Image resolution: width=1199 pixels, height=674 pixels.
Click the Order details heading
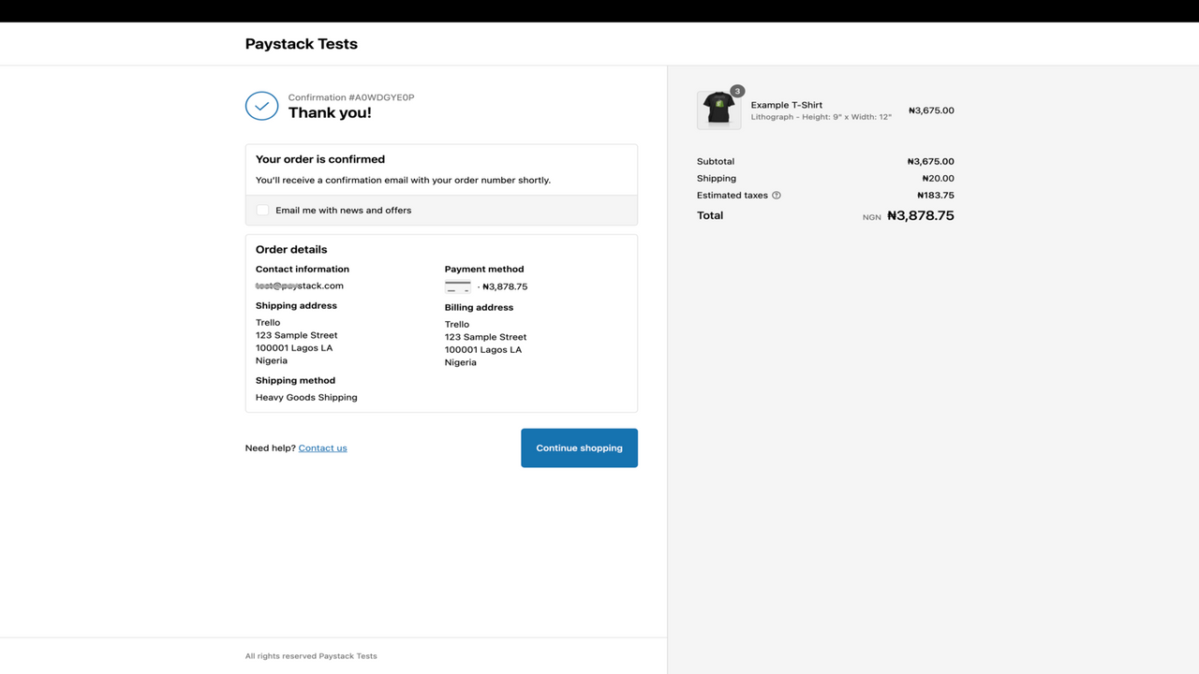tap(291, 250)
